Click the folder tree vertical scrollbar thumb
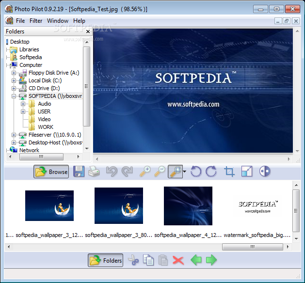 point(87,86)
